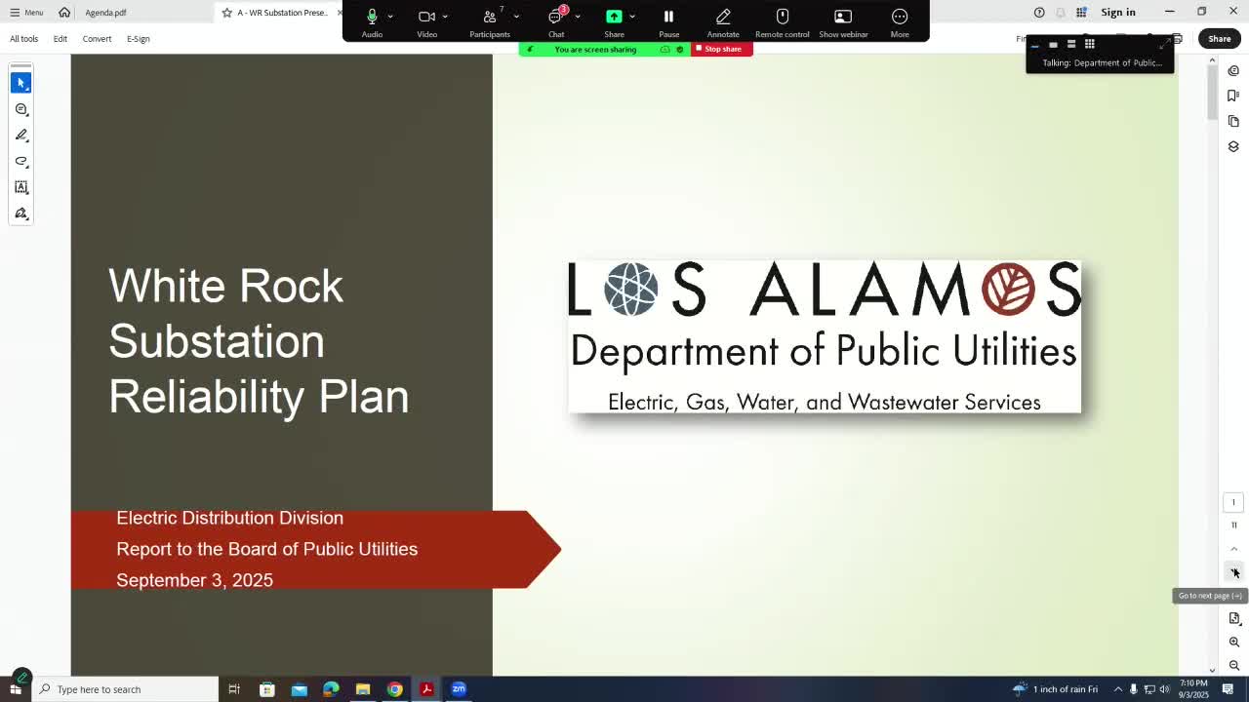Open the Zoom Chat panel
Image resolution: width=1249 pixels, height=702 pixels.
tap(556, 21)
